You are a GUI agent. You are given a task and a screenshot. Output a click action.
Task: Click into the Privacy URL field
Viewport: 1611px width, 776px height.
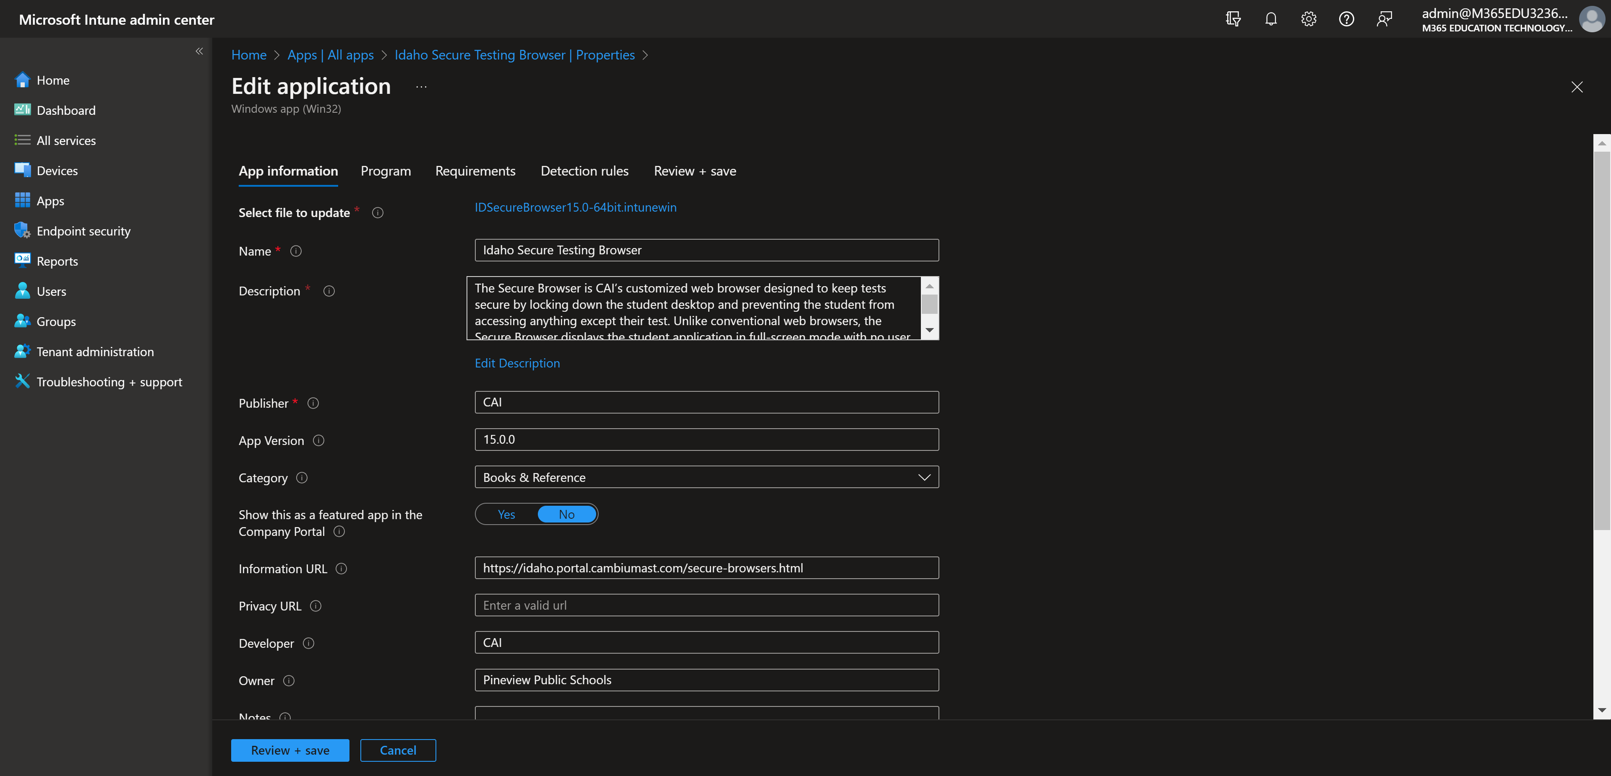point(706,605)
